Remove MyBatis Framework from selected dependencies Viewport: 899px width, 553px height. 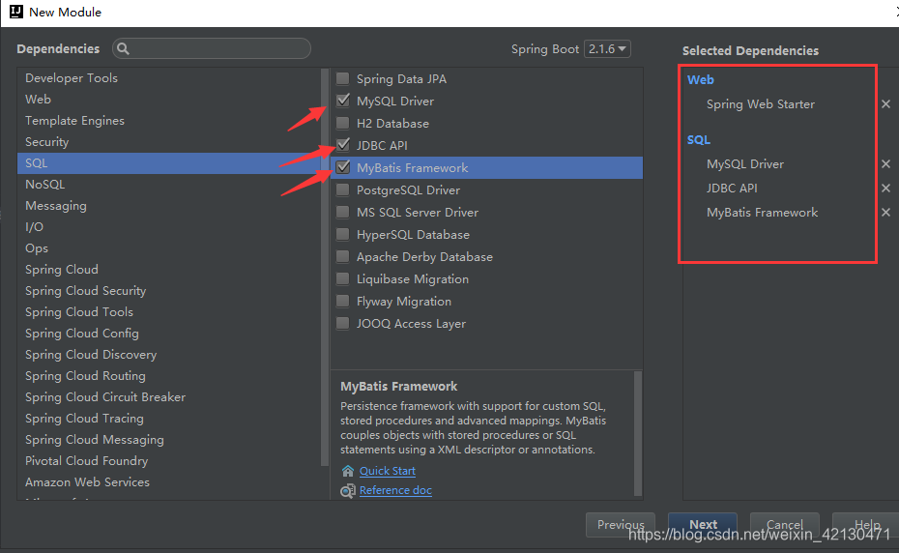tap(885, 213)
